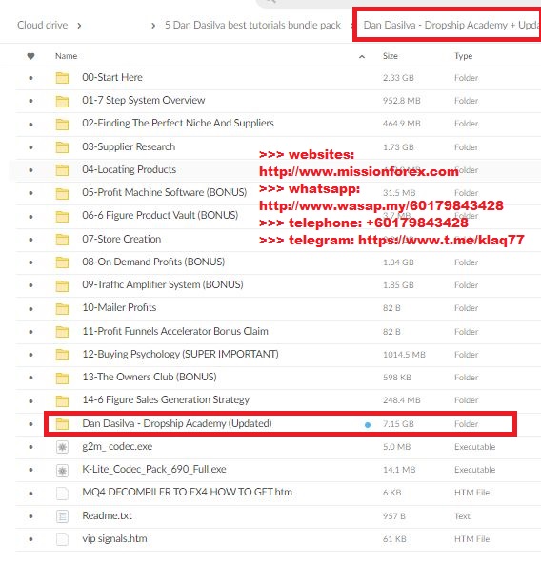Image resolution: width=541 pixels, height=563 pixels.
Task: Click the 7.15 GB size value
Action: (x=398, y=424)
